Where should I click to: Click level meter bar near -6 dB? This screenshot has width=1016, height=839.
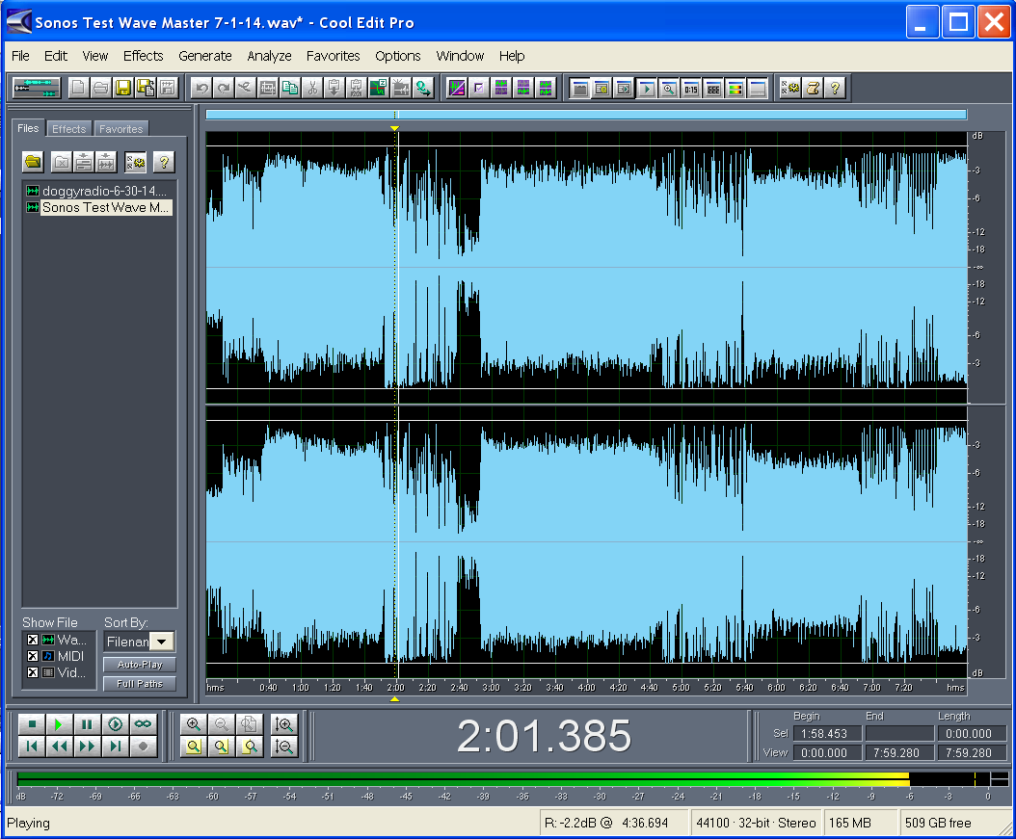909,778
